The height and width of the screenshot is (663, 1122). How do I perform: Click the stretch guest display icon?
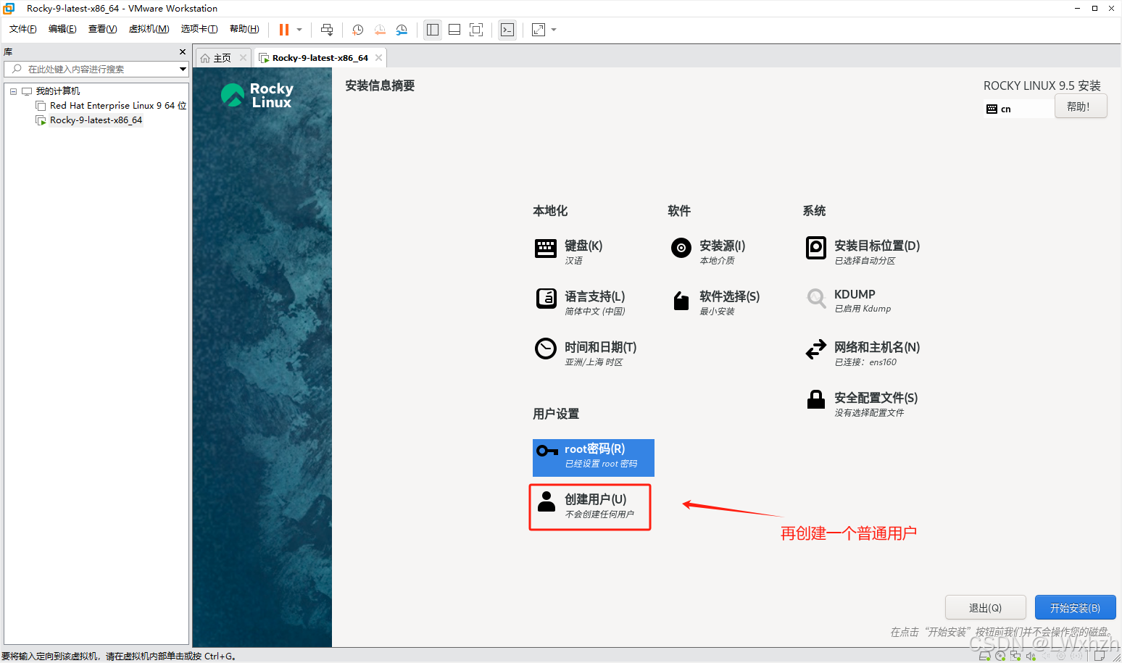pos(539,30)
